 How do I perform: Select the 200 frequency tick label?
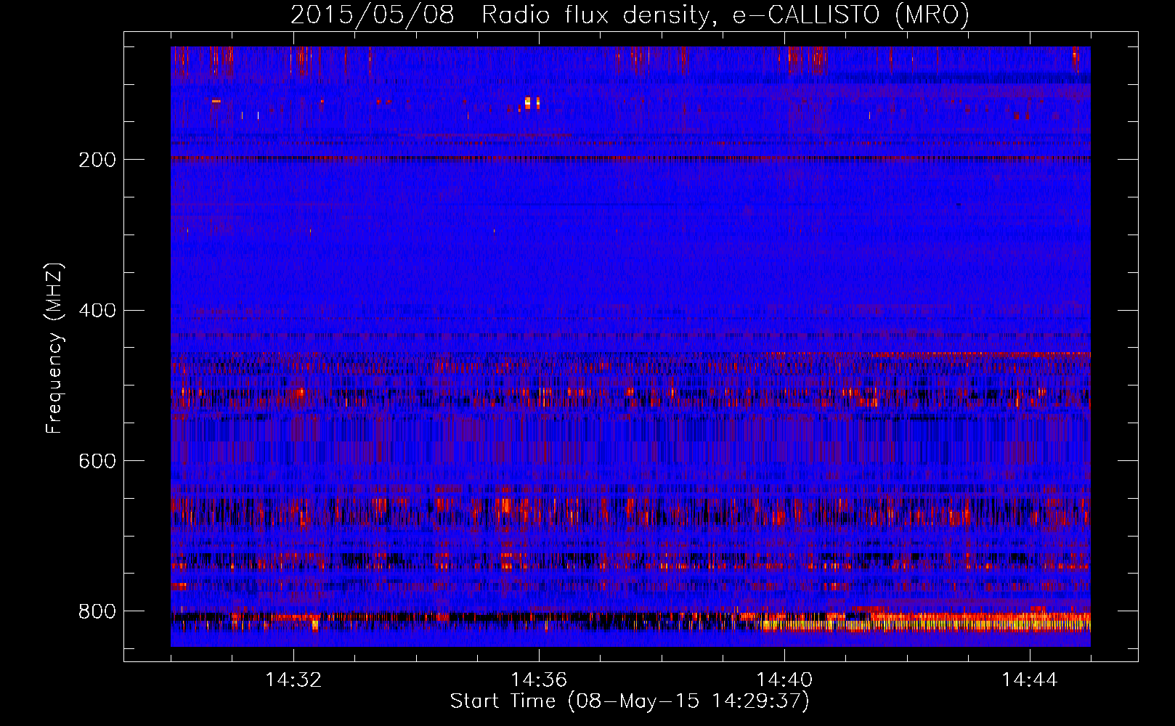click(97, 160)
